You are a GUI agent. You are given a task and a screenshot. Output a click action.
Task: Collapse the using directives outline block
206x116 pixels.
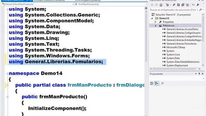(x=7, y=9)
